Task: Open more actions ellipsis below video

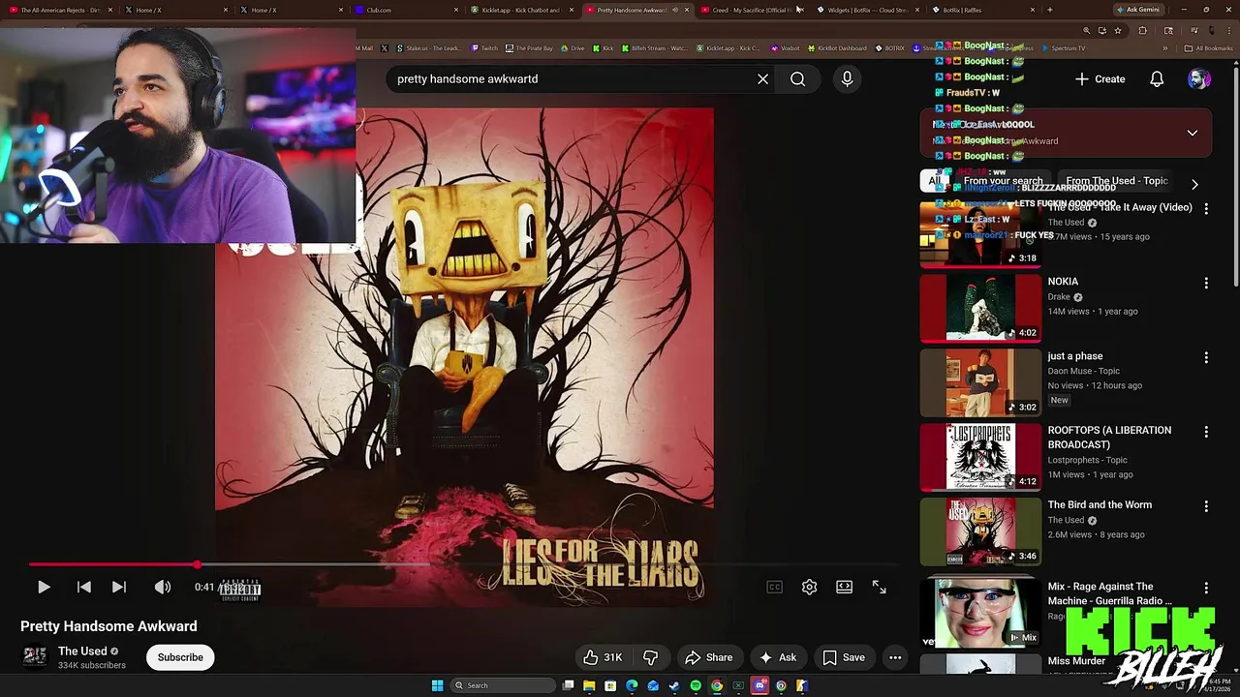Action: 895,657
